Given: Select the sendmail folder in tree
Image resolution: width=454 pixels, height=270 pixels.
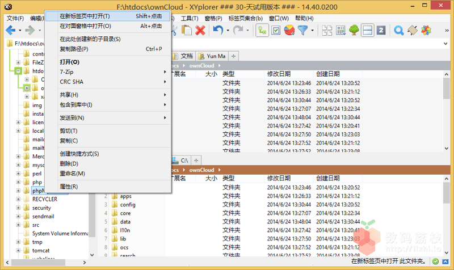Looking at the screenshot, I should point(43,216).
